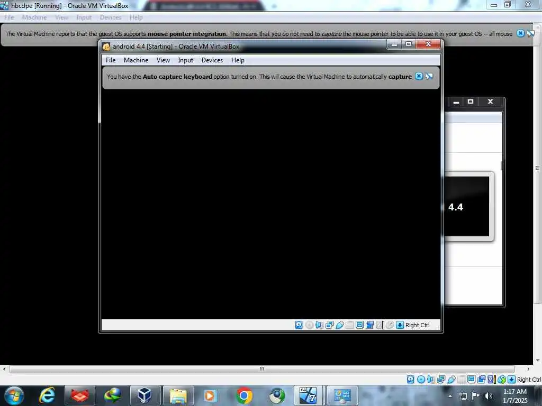Click network adapter icon in android 4.4 status bar
Viewport: 542px width, 406px height.
coord(329,325)
